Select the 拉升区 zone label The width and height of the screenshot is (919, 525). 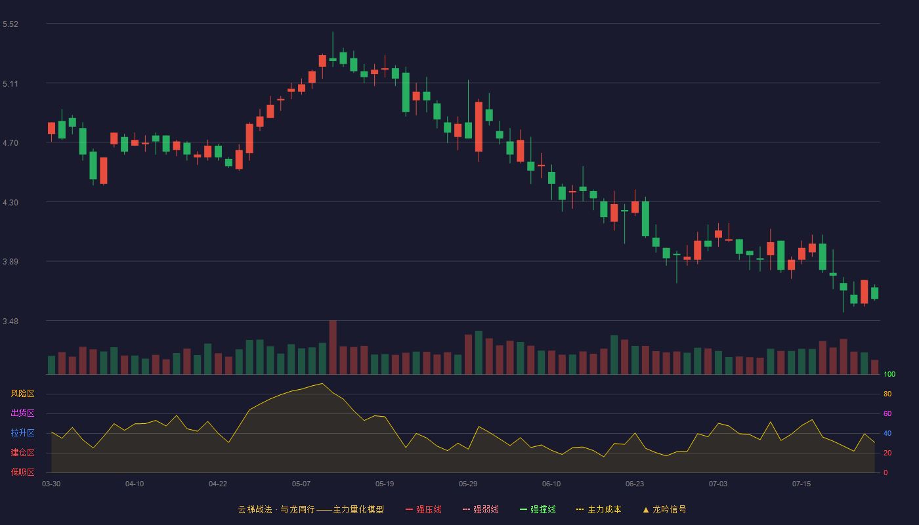(23, 433)
